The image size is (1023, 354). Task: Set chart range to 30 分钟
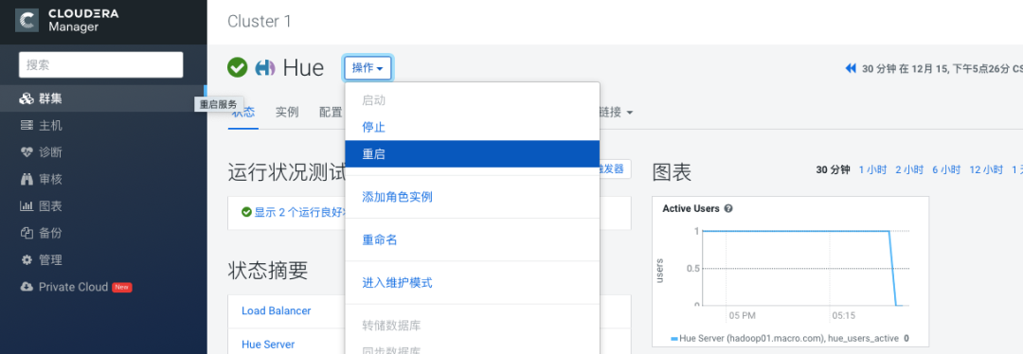(x=834, y=169)
